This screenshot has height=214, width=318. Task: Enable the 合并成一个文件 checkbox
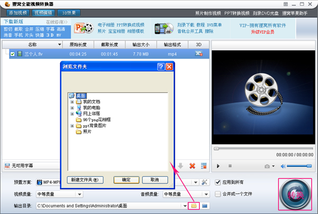pyautogui.click(x=218, y=194)
